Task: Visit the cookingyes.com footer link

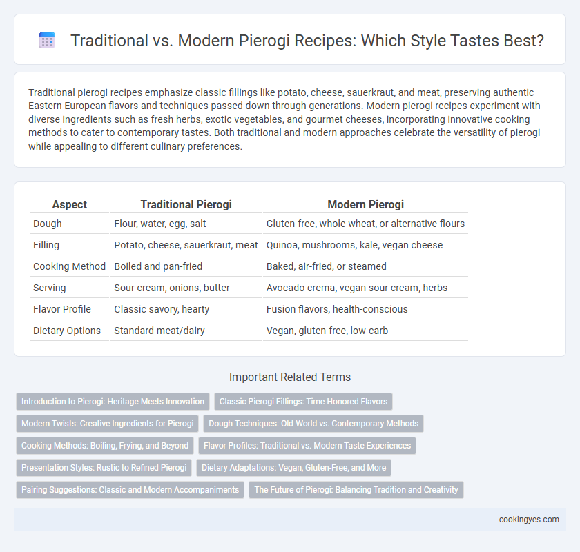Action: point(529,520)
